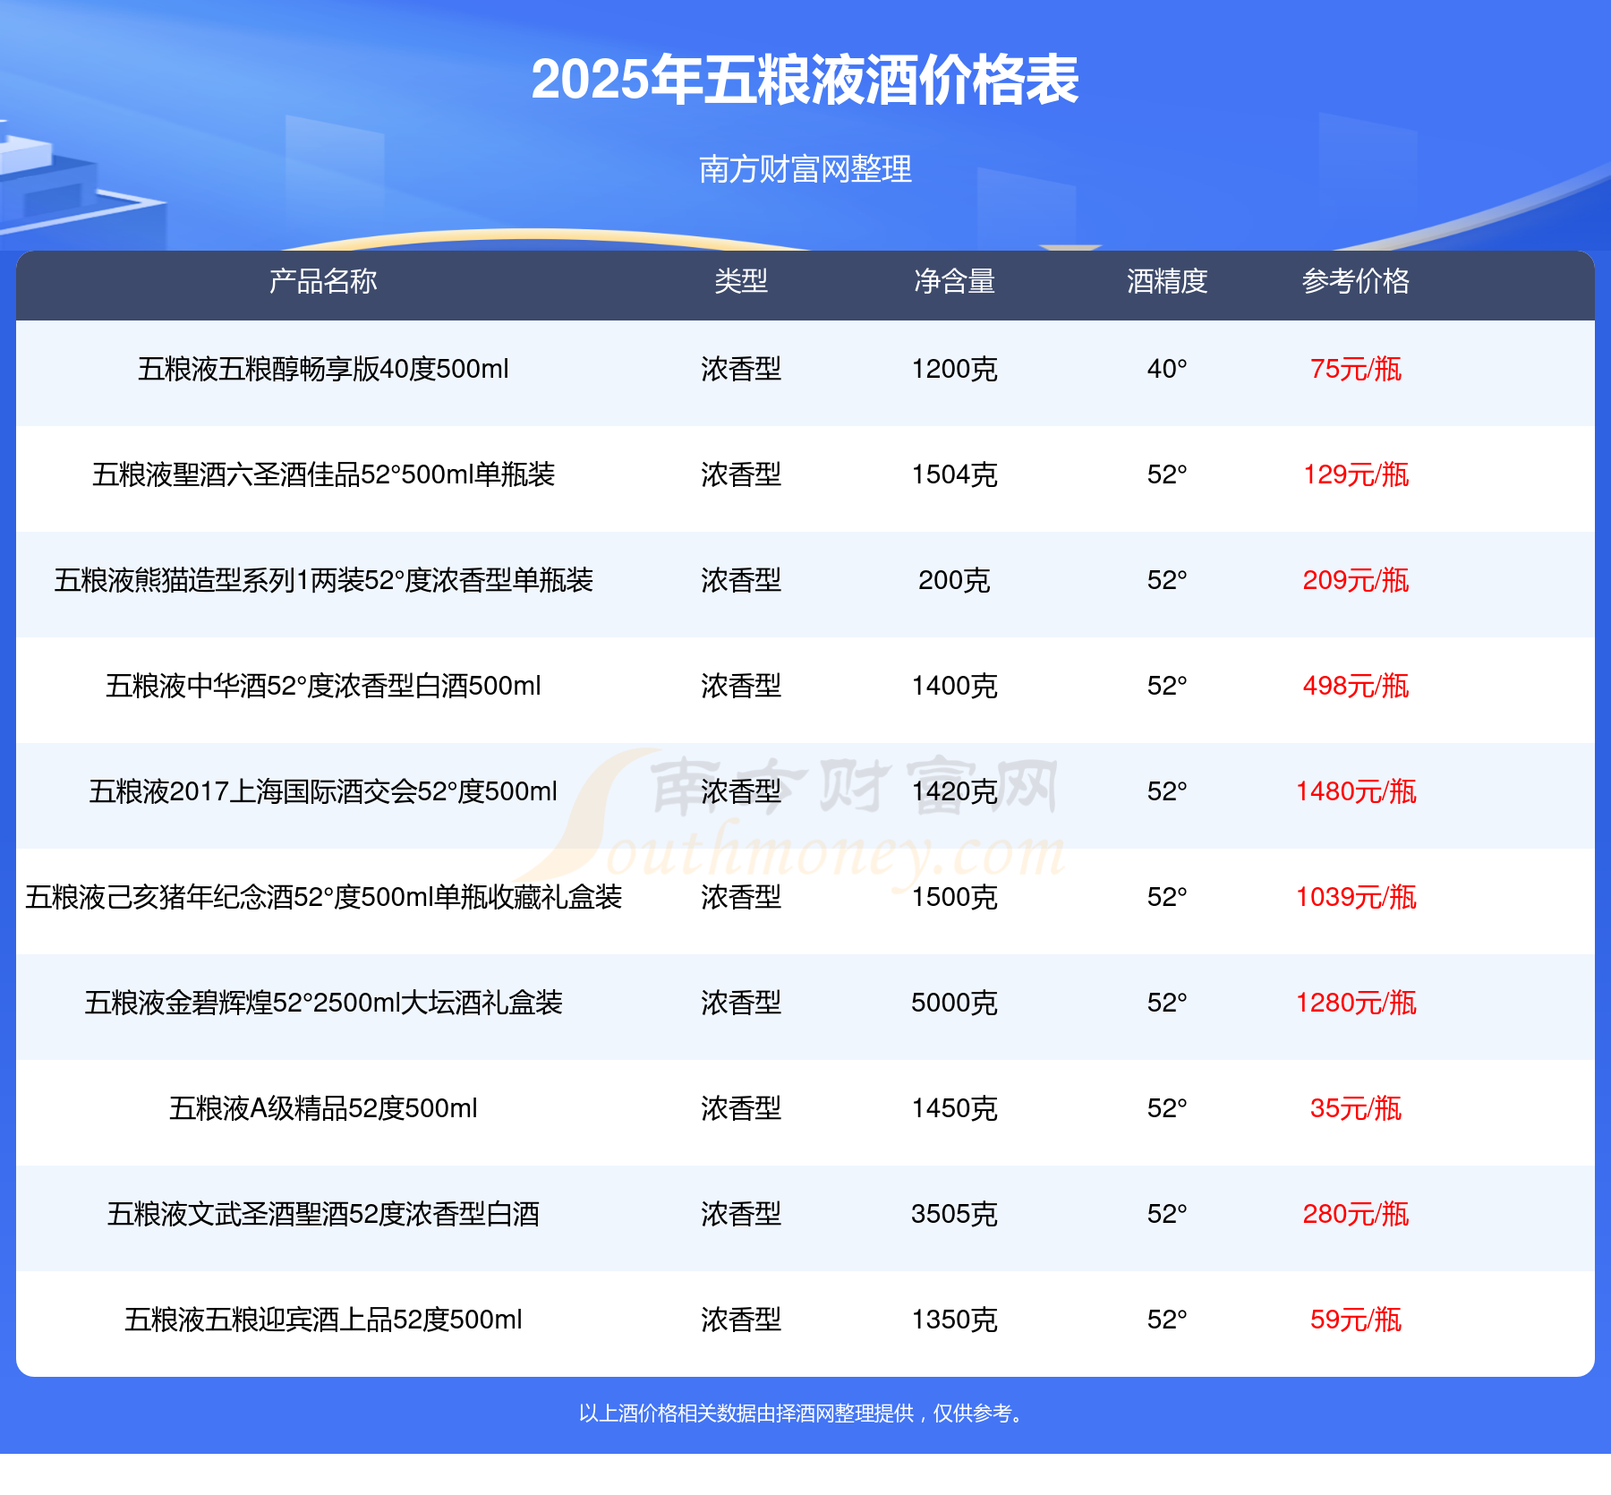The width and height of the screenshot is (1611, 1495).
Task: Click the title 2025年五粮液酒价格表
Action: tap(805, 80)
